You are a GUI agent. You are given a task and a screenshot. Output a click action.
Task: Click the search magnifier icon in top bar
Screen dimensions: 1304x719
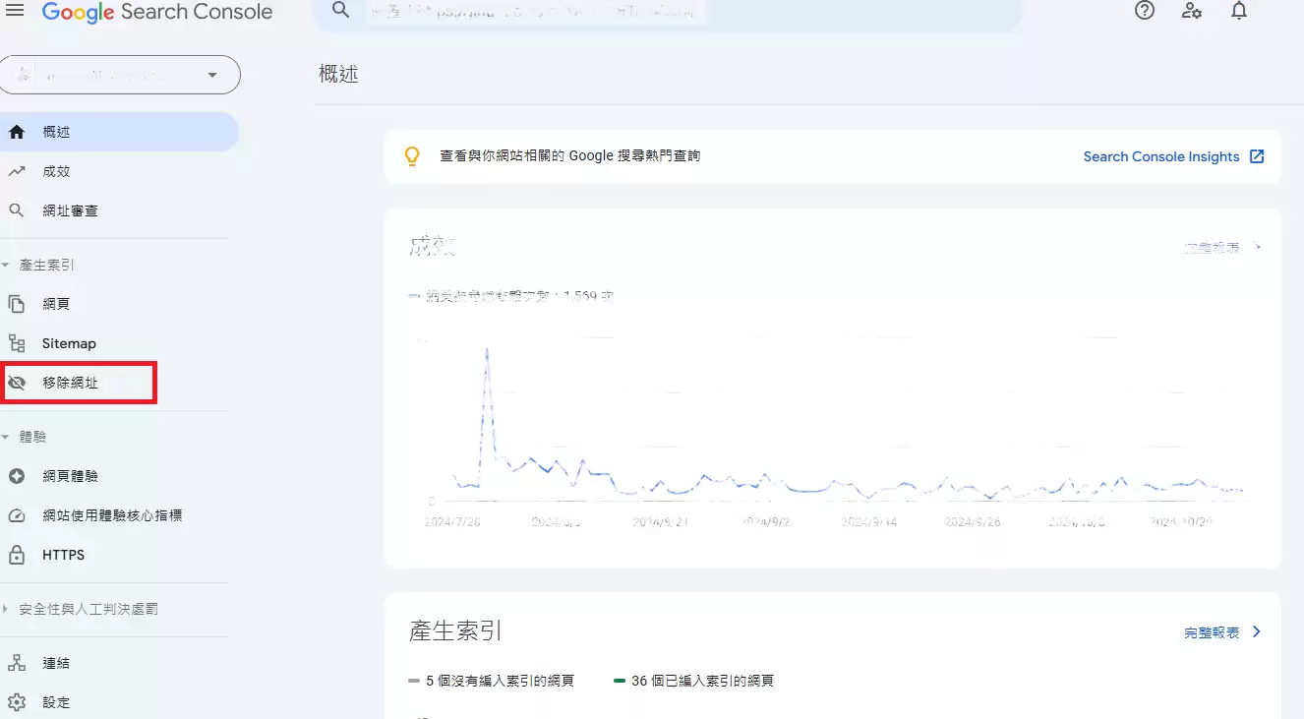[341, 11]
